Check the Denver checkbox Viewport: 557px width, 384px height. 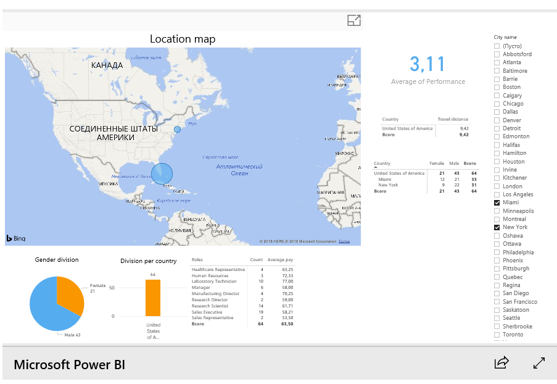pos(497,120)
